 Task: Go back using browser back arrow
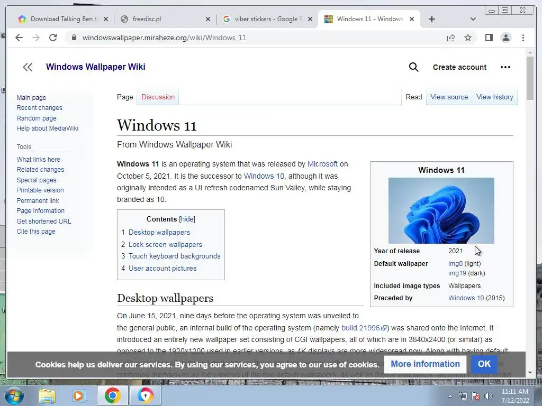click(19, 38)
